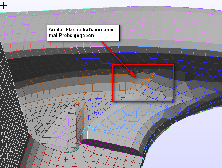Select the small teal mesh patch below the fillet
Image resolution: width=222 pixels, height=168 pixels.
pyautogui.click(x=72, y=149)
